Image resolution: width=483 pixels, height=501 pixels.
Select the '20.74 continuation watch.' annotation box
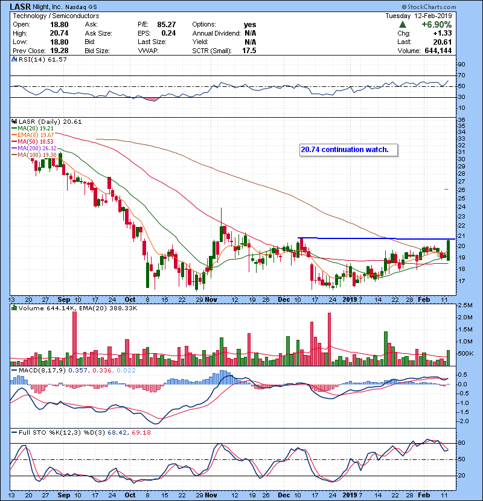point(348,150)
